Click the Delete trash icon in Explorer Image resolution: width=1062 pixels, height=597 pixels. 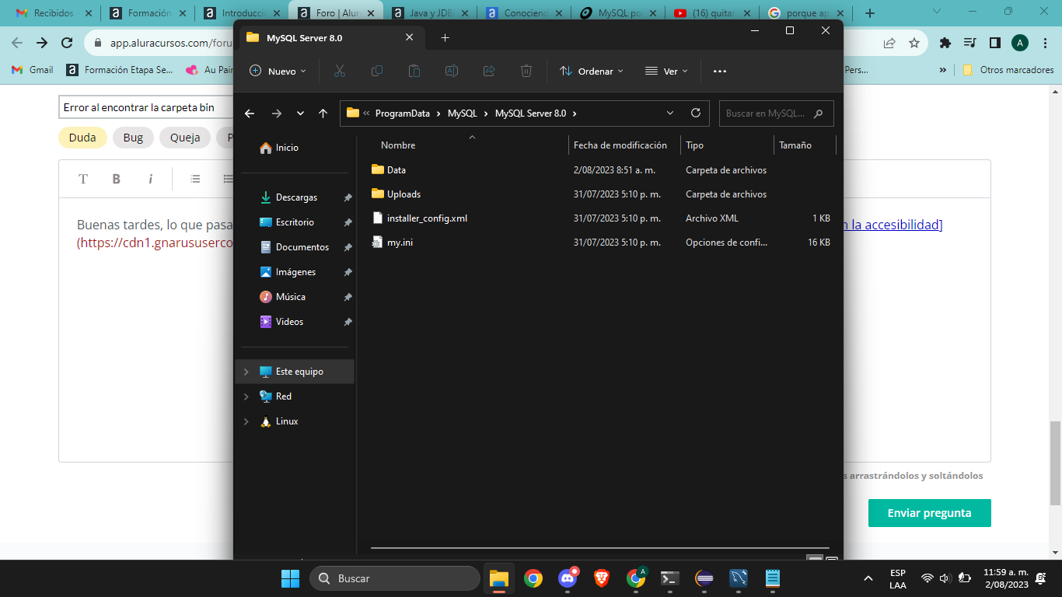[526, 71]
